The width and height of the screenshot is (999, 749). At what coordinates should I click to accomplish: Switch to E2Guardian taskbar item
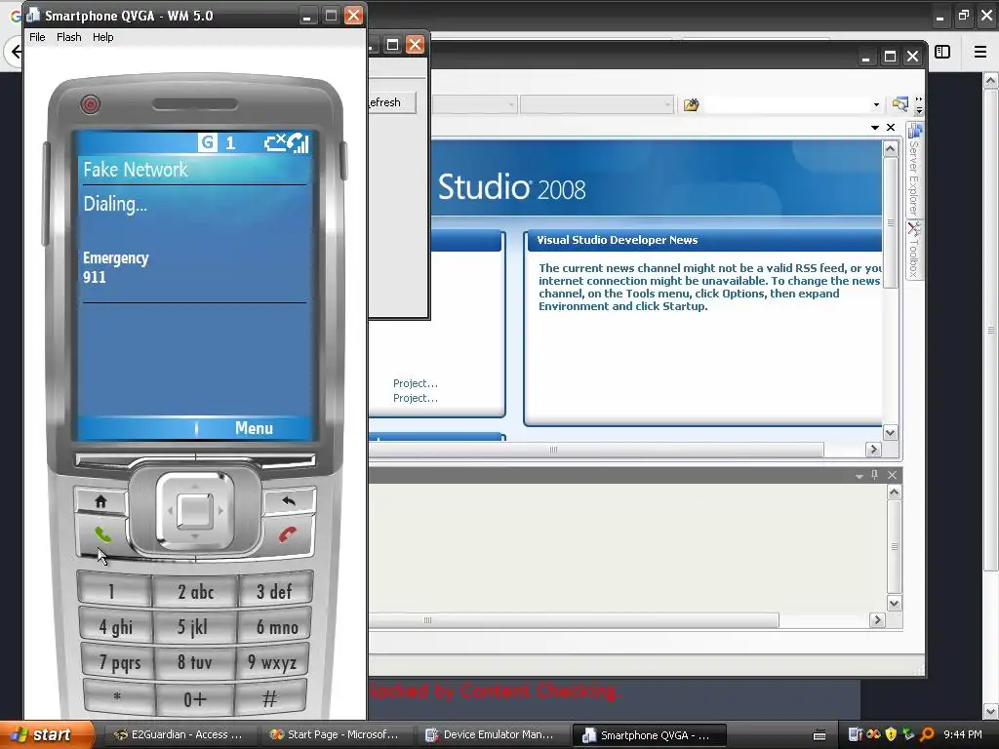[x=179, y=735]
